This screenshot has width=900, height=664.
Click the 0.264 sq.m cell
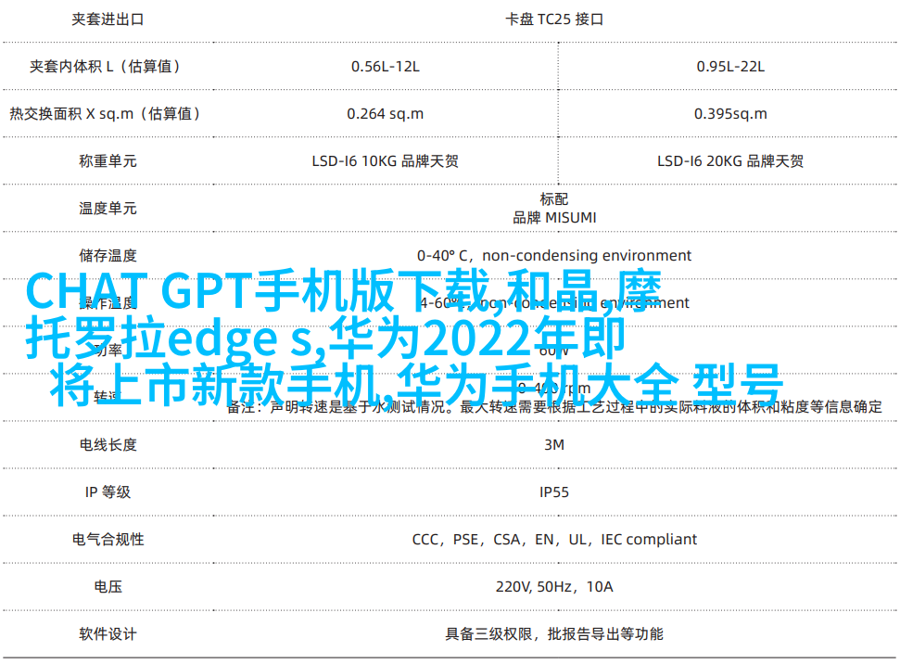386,114
